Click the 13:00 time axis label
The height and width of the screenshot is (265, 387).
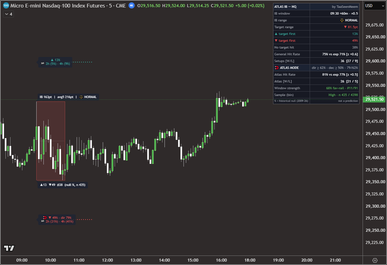[x=136, y=260]
